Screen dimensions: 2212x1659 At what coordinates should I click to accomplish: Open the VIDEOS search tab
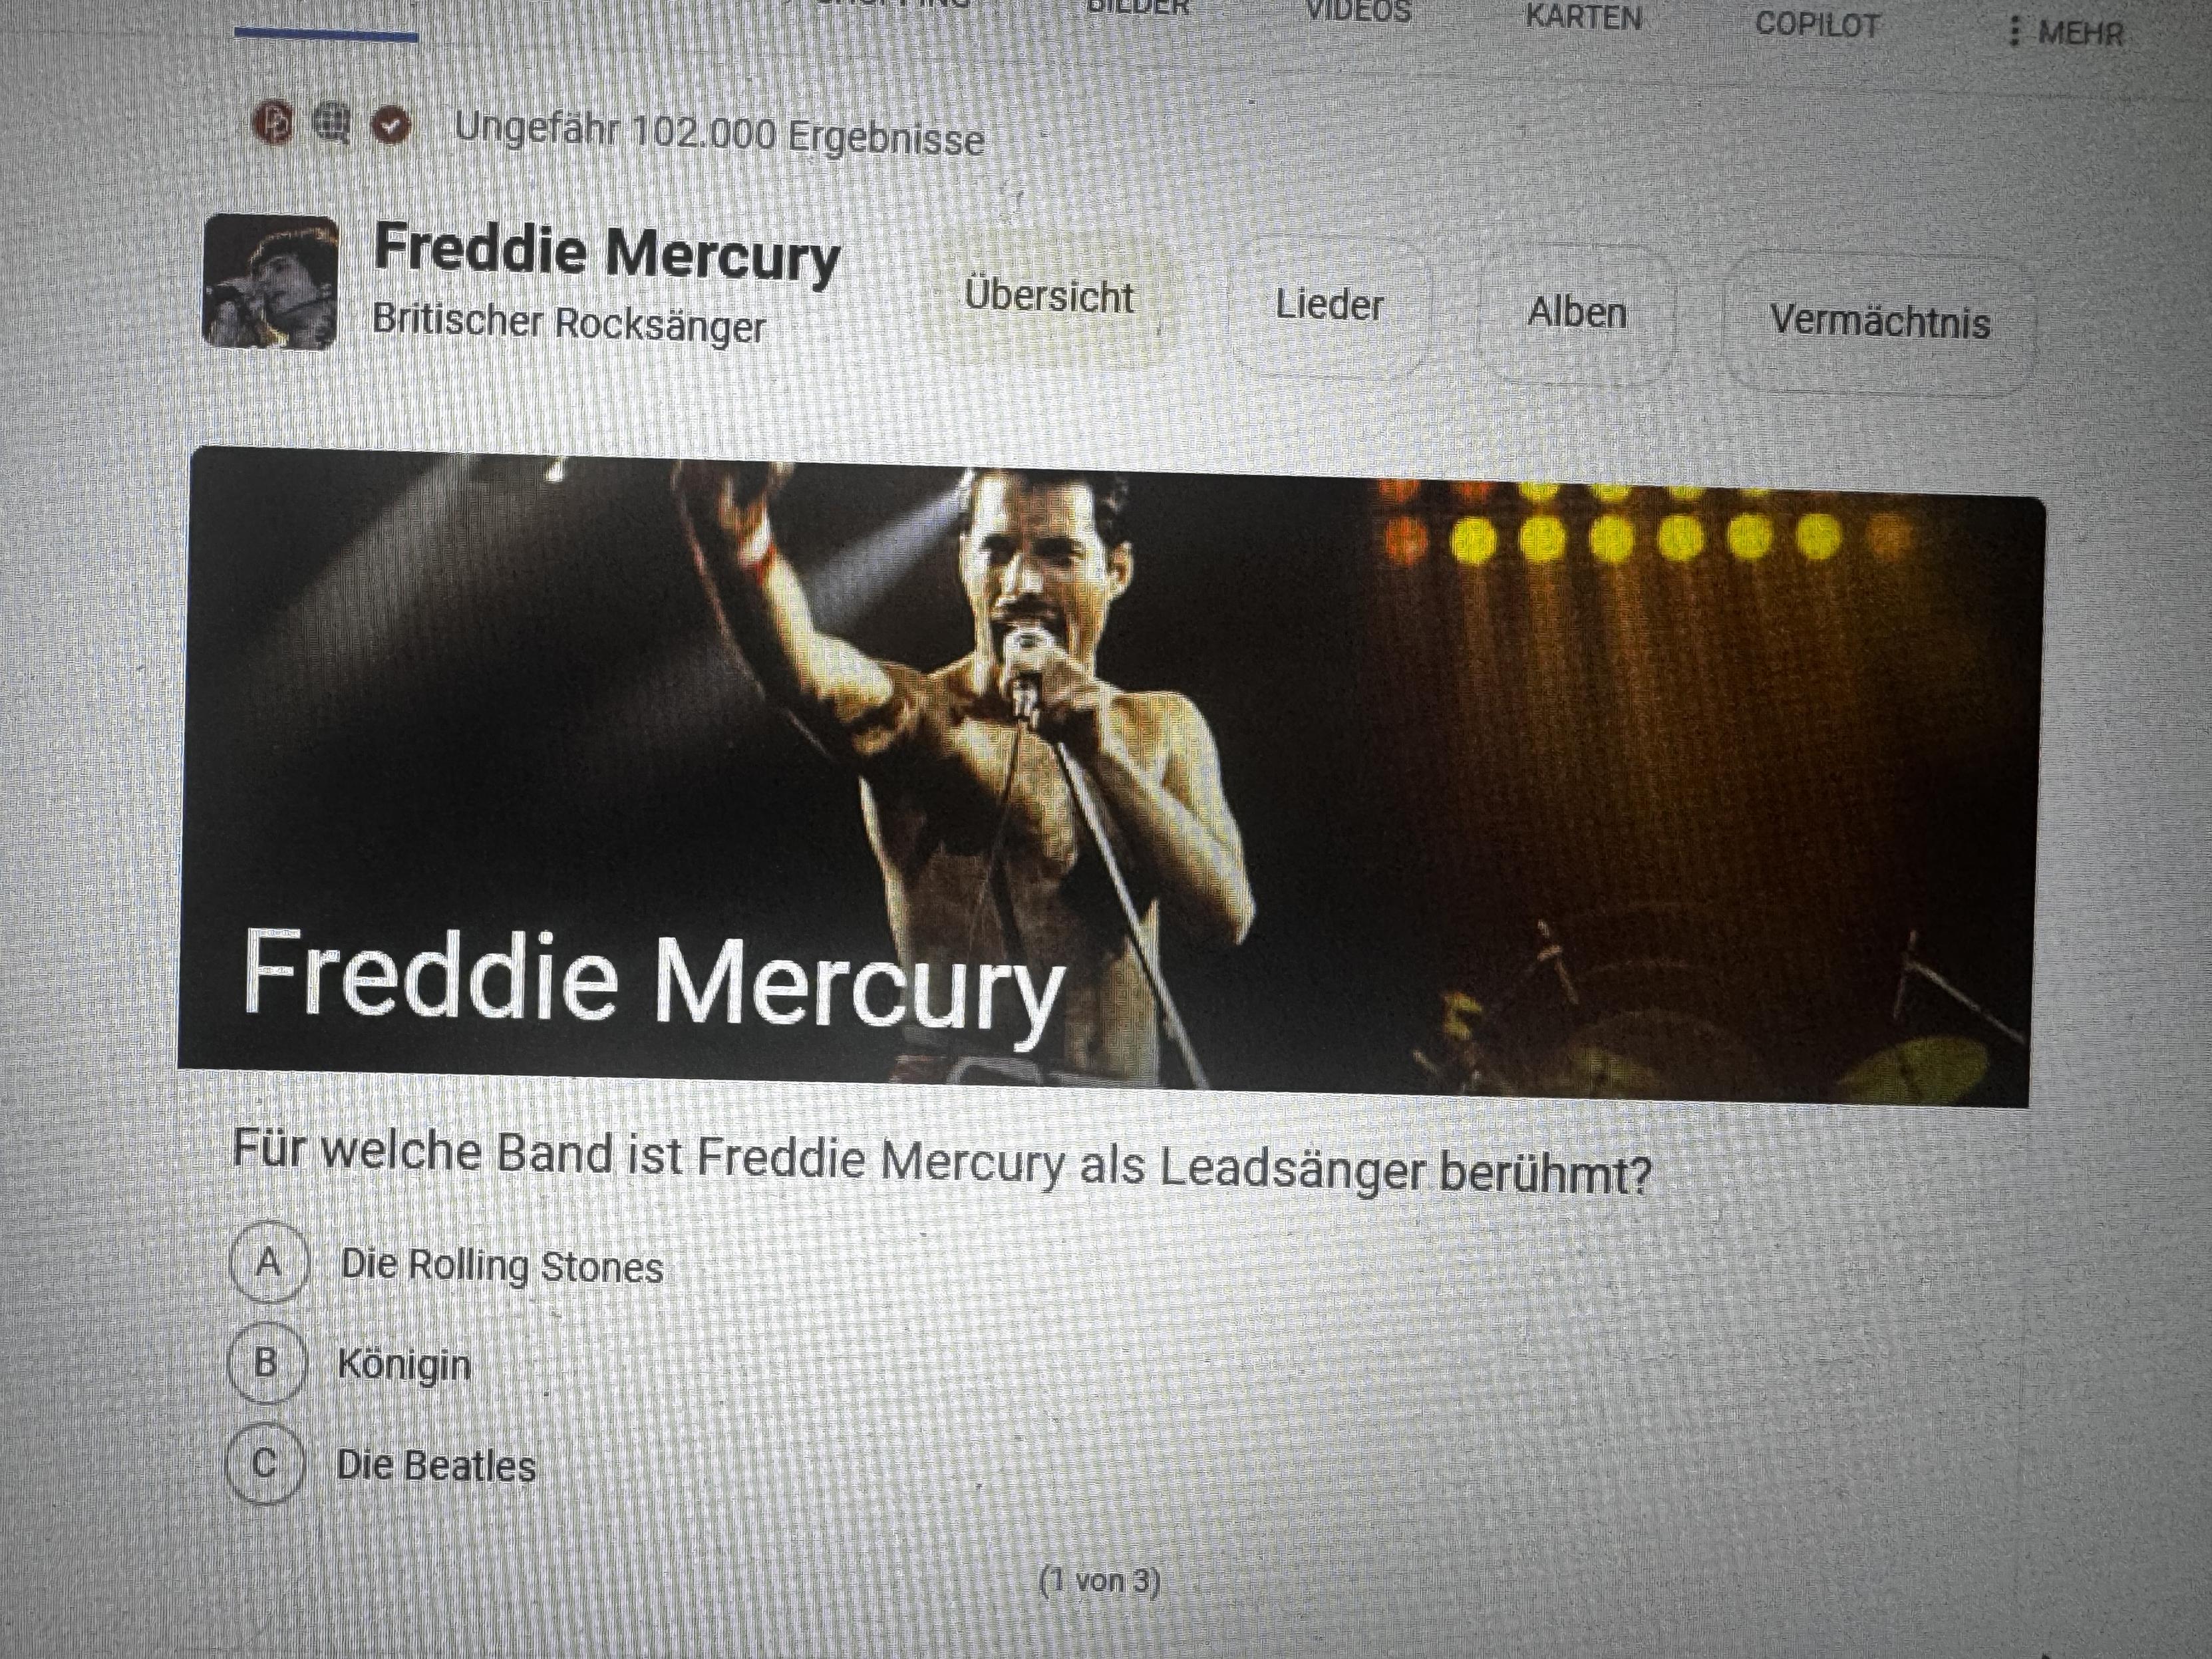[x=1358, y=11]
